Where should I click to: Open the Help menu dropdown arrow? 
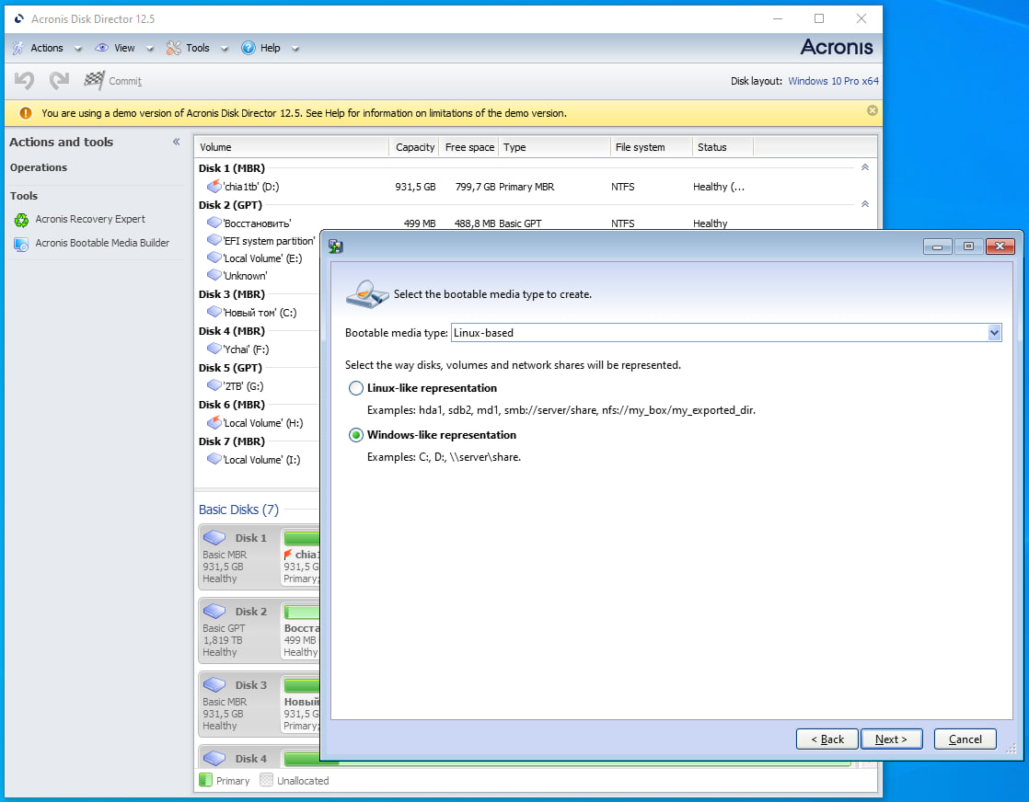(x=295, y=49)
